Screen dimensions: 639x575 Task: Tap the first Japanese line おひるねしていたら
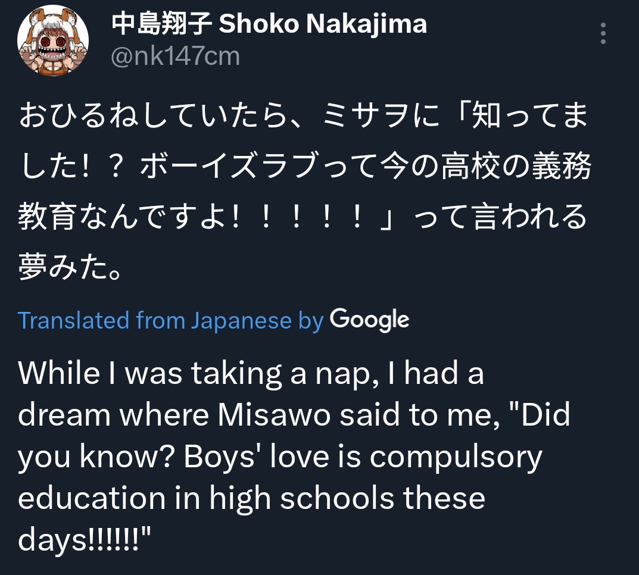pos(304,115)
